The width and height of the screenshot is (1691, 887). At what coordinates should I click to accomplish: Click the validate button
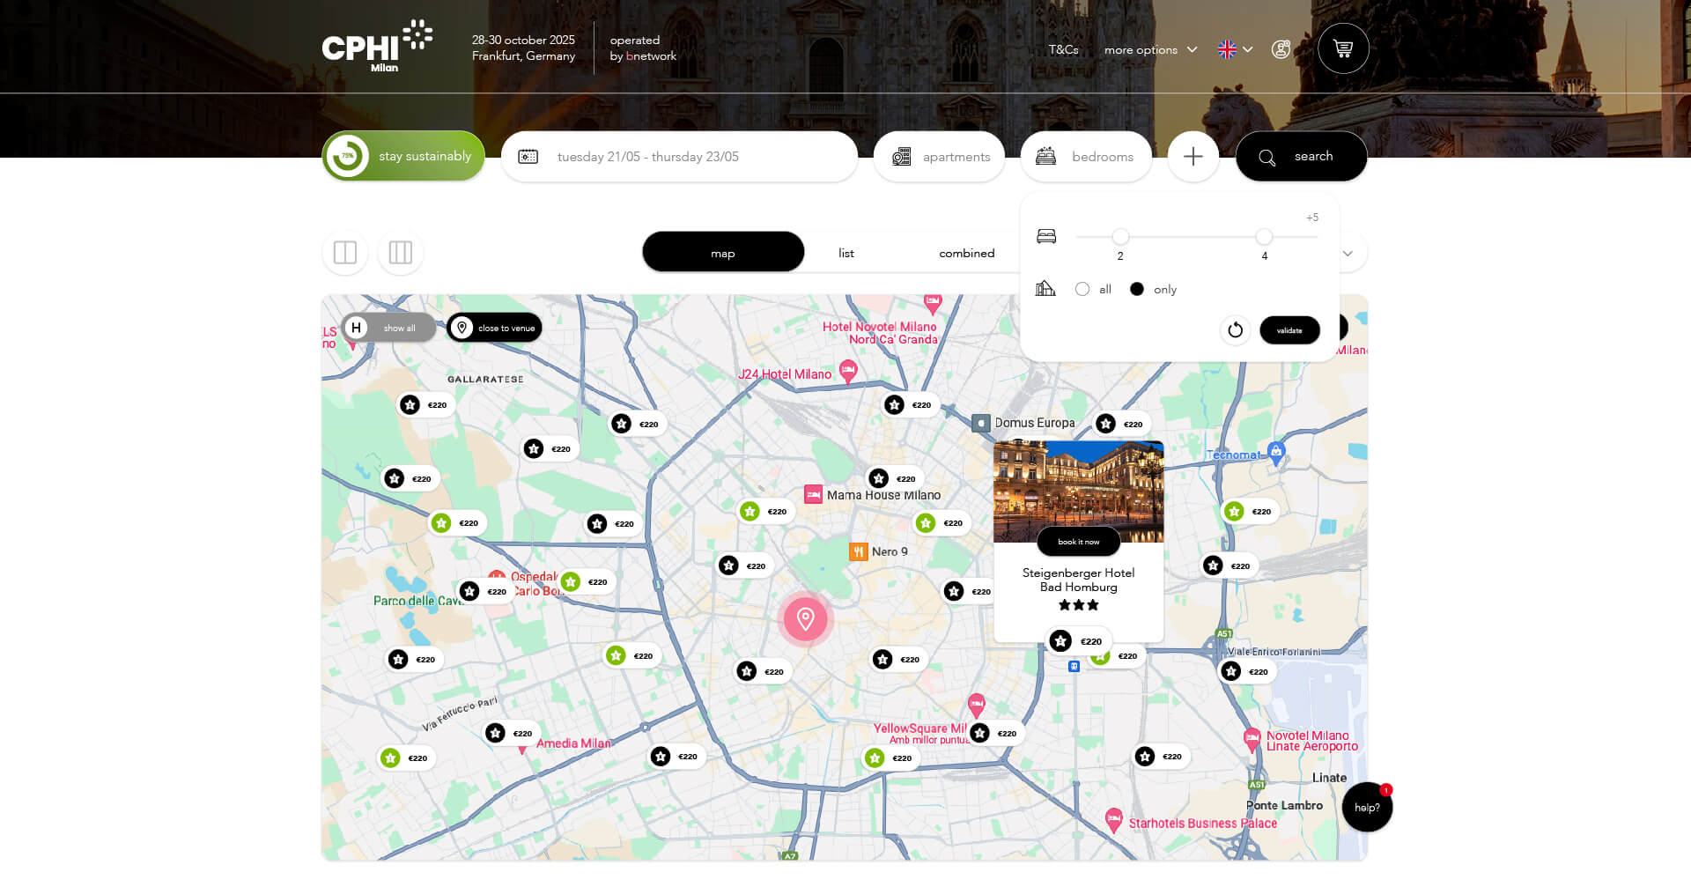[1289, 330]
